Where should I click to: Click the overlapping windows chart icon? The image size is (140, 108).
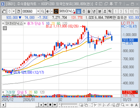[86, 105]
